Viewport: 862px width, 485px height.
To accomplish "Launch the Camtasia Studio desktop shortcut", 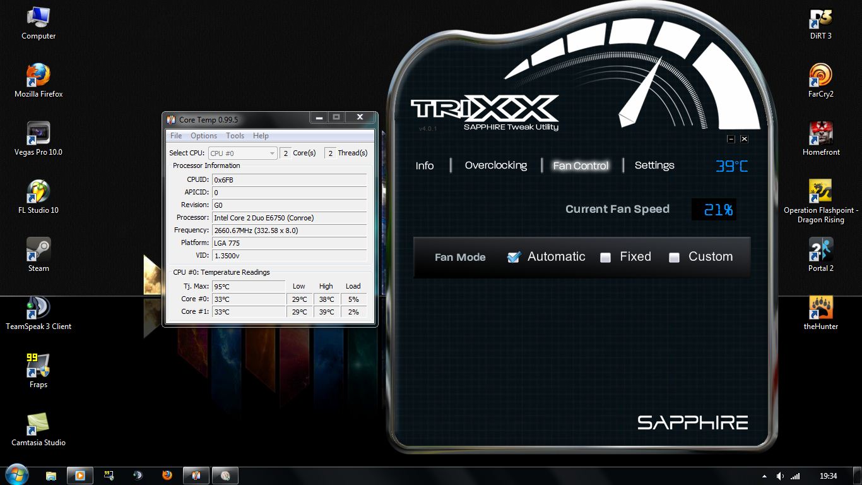I will (x=38, y=430).
